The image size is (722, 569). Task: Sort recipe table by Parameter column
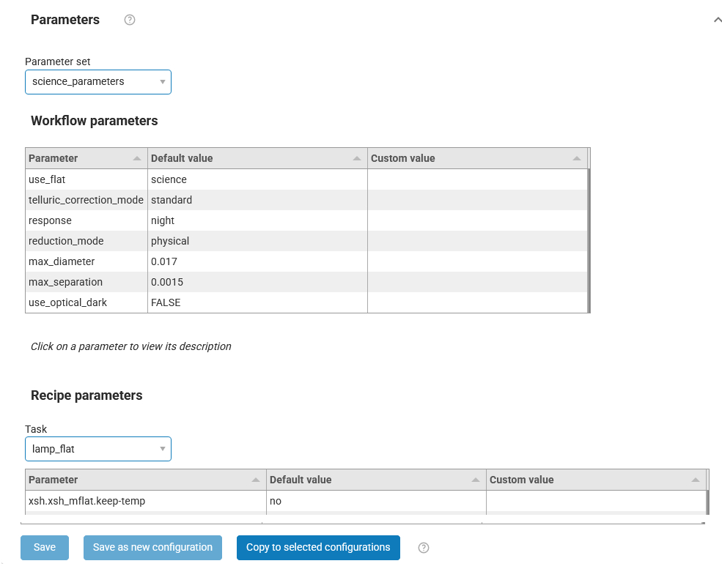click(x=146, y=480)
